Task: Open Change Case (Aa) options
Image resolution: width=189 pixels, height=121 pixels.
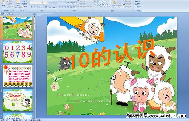Action: (x=50, y=7)
